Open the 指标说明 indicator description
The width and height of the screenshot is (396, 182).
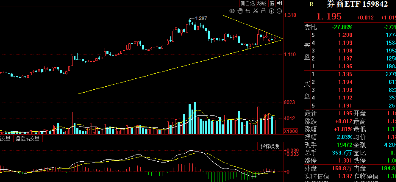270,146
